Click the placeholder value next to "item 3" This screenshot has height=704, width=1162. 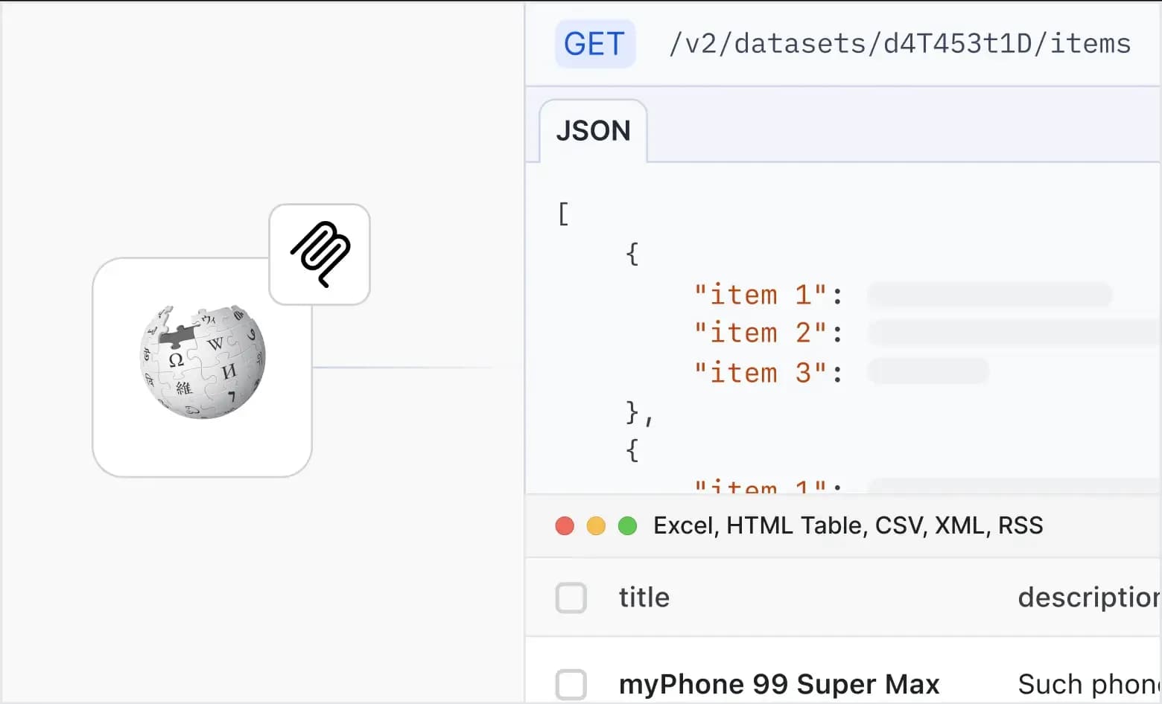928,371
